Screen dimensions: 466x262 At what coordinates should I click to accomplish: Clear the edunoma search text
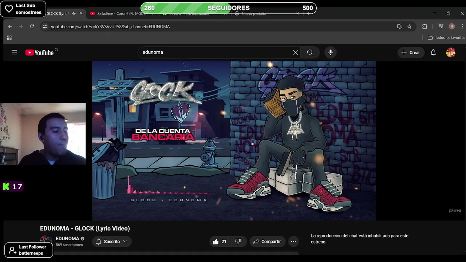295,52
